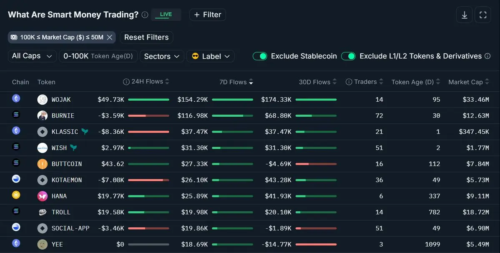500x253 pixels.
Task: Click the YEE token avatar
Action: [43, 244]
